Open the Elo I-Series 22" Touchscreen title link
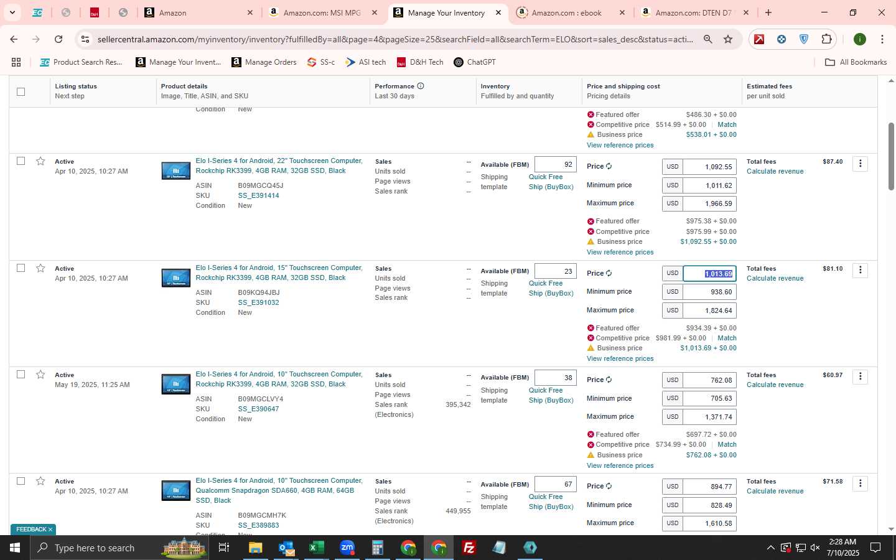The width and height of the screenshot is (896, 560). point(279,166)
